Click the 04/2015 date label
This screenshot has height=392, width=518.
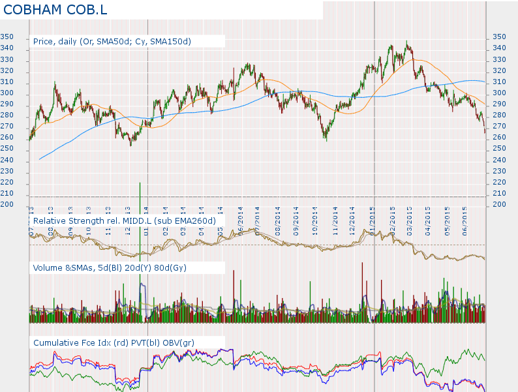[x=428, y=221]
